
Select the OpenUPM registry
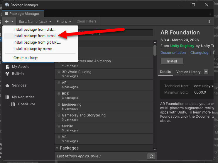(x=26, y=104)
